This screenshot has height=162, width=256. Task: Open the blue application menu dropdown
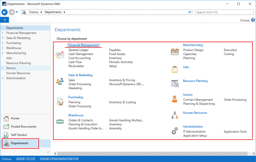[4, 20]
